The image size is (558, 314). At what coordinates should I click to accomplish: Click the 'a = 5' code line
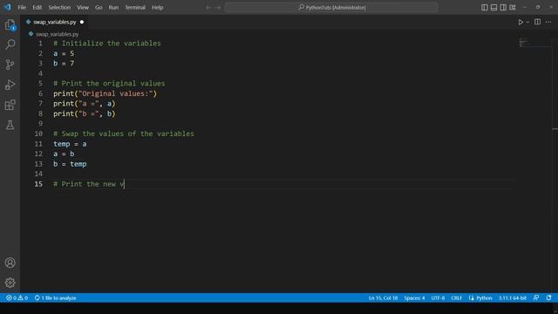[x=64, y=53]
